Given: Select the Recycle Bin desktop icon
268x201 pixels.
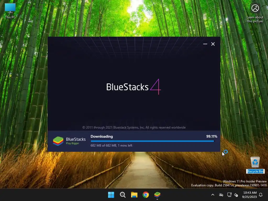Looking at the screenshot, I should click(255, 165).
